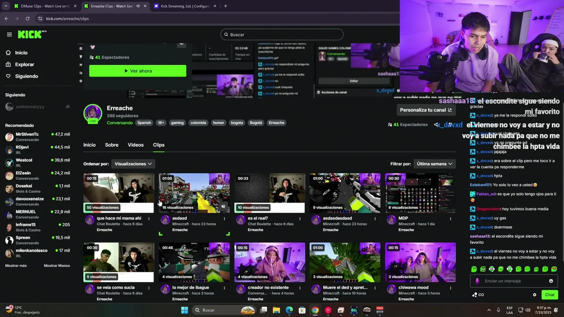Click Mostrar más in sidebar

coord(16,265)
